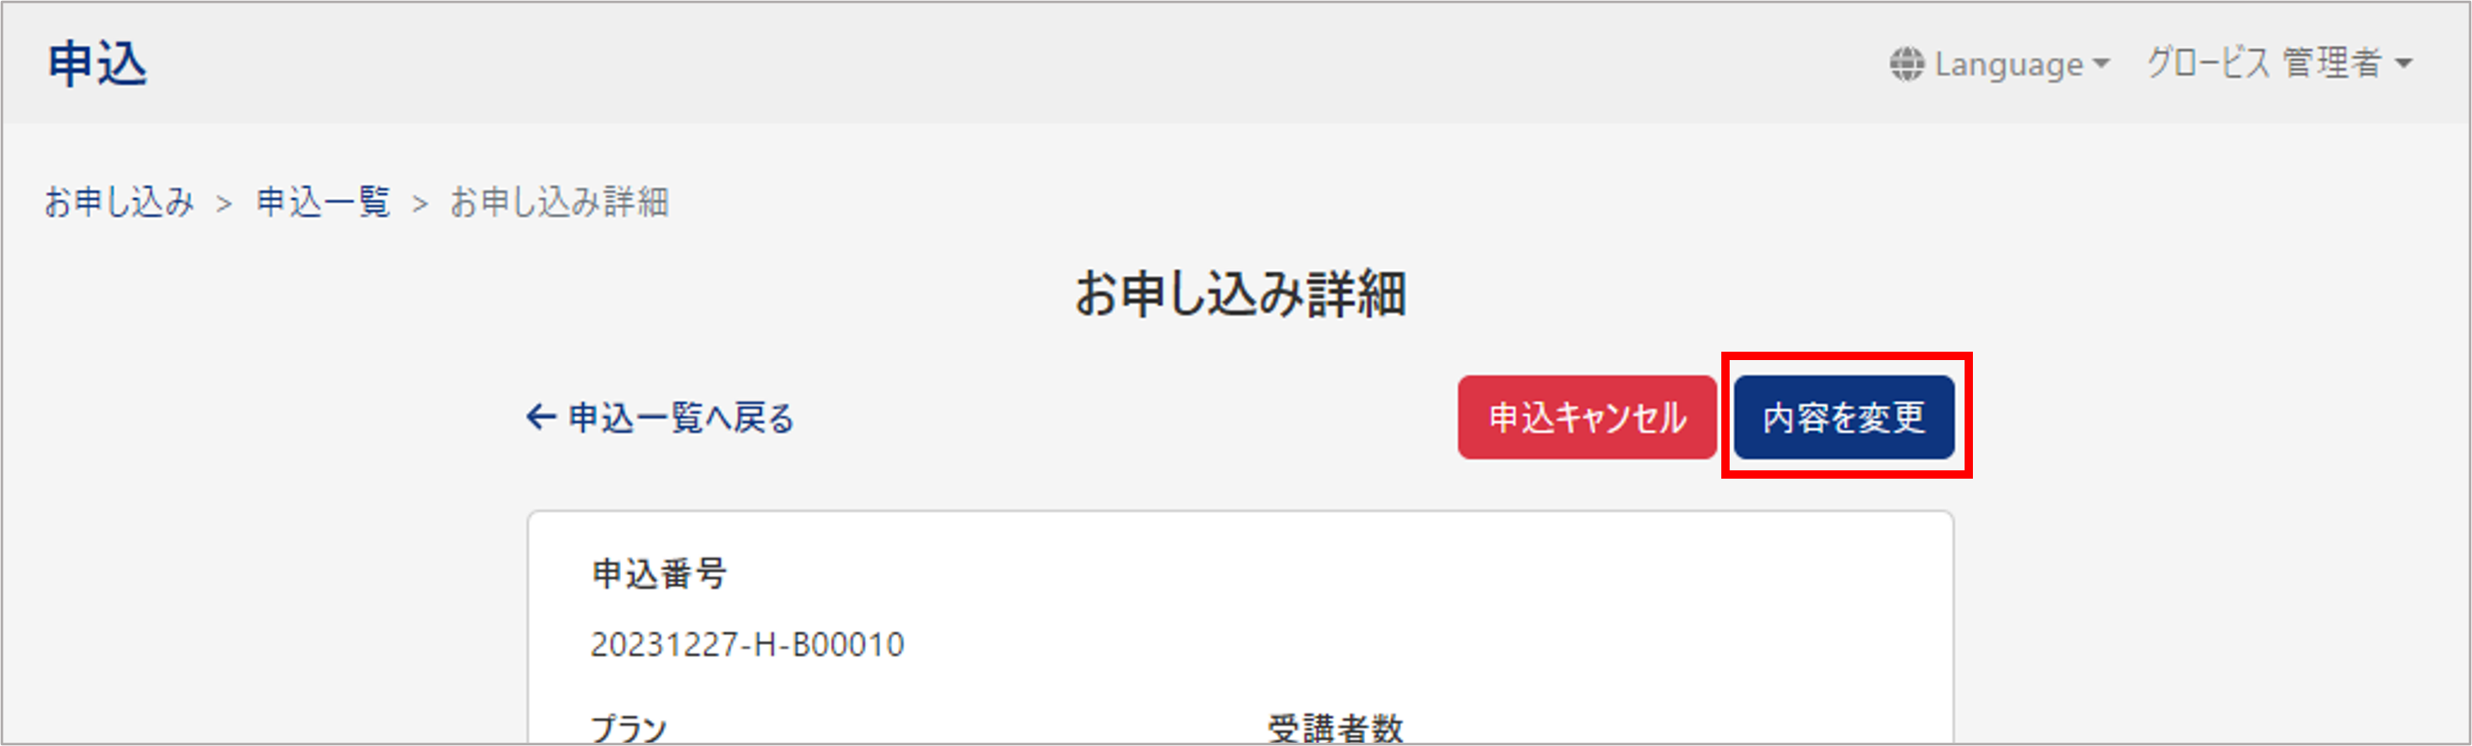Click the caret arrow next to Language
Screen dimensions: 2472x746
(2102, 64)
